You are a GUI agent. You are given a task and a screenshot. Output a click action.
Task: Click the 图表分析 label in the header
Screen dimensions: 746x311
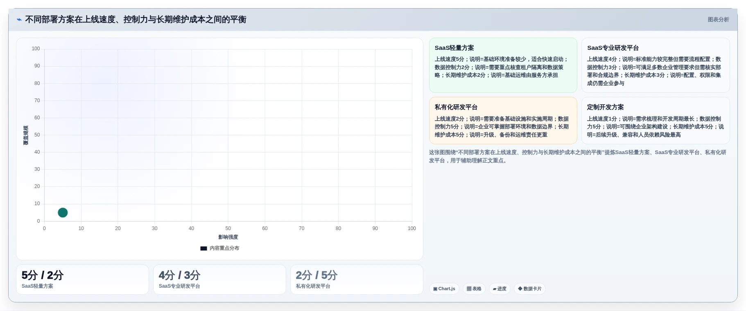(718, 20)
